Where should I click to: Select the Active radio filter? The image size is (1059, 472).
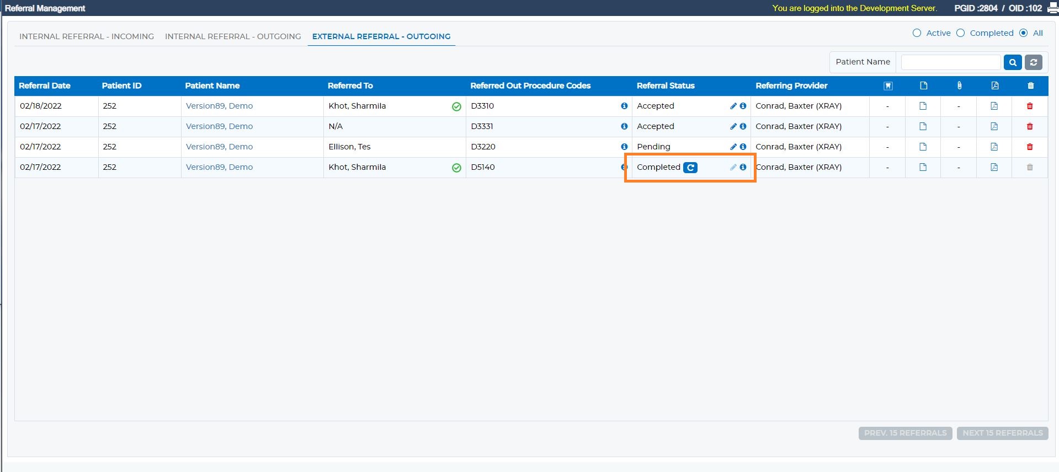point(917,33)
